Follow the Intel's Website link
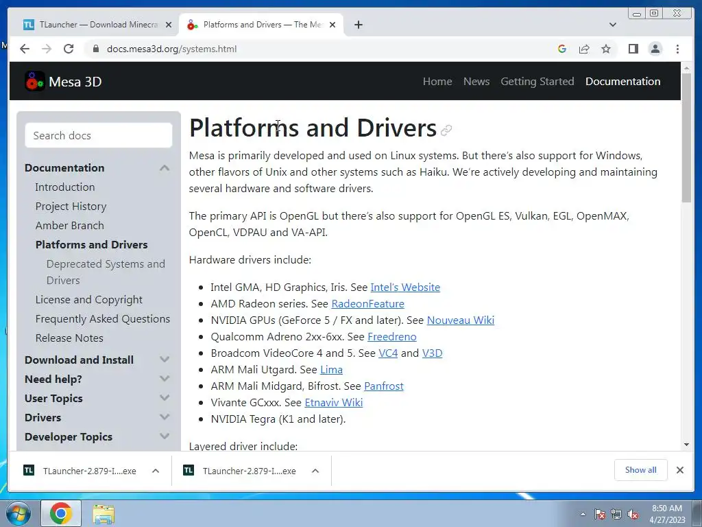Viewport: 702px width, 527px height. (x=405, y=288)
